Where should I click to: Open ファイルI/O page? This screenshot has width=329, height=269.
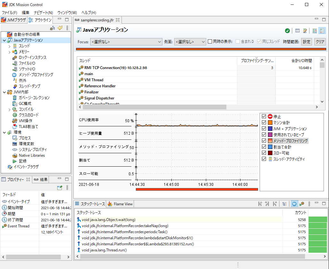[27, 63]
